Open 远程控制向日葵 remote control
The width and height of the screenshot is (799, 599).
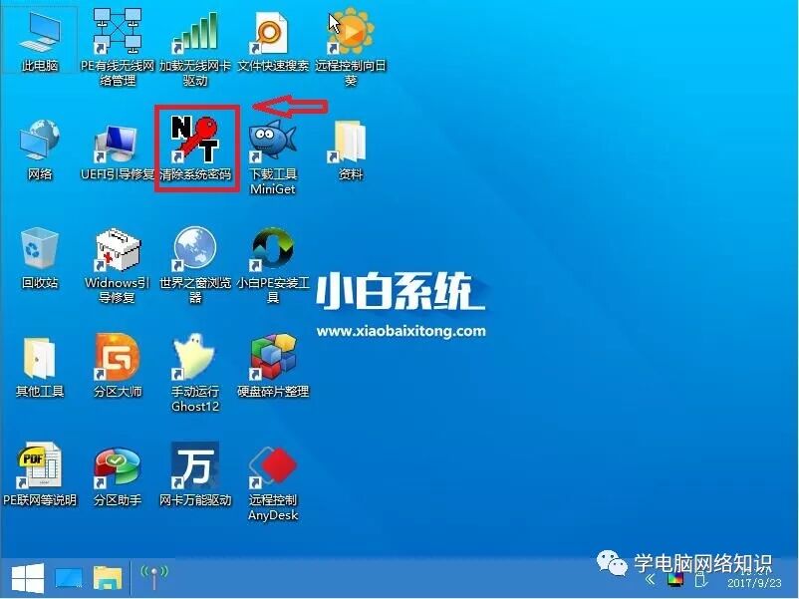click(x=351, y=30)
